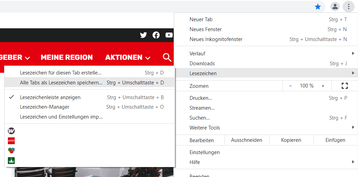This screenshot has width=358, height=177.
Task: Choose Suchen... from the menu
Action: (266, 118)
